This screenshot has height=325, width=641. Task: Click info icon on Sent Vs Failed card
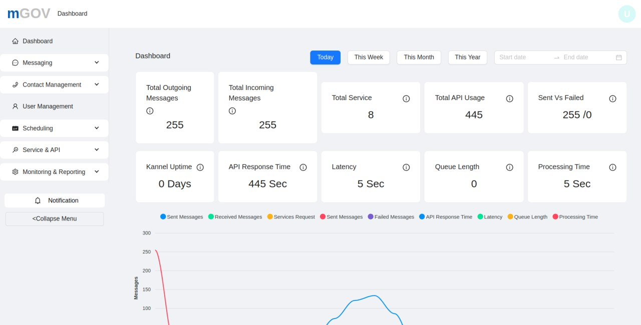click(x=612, y=98)
